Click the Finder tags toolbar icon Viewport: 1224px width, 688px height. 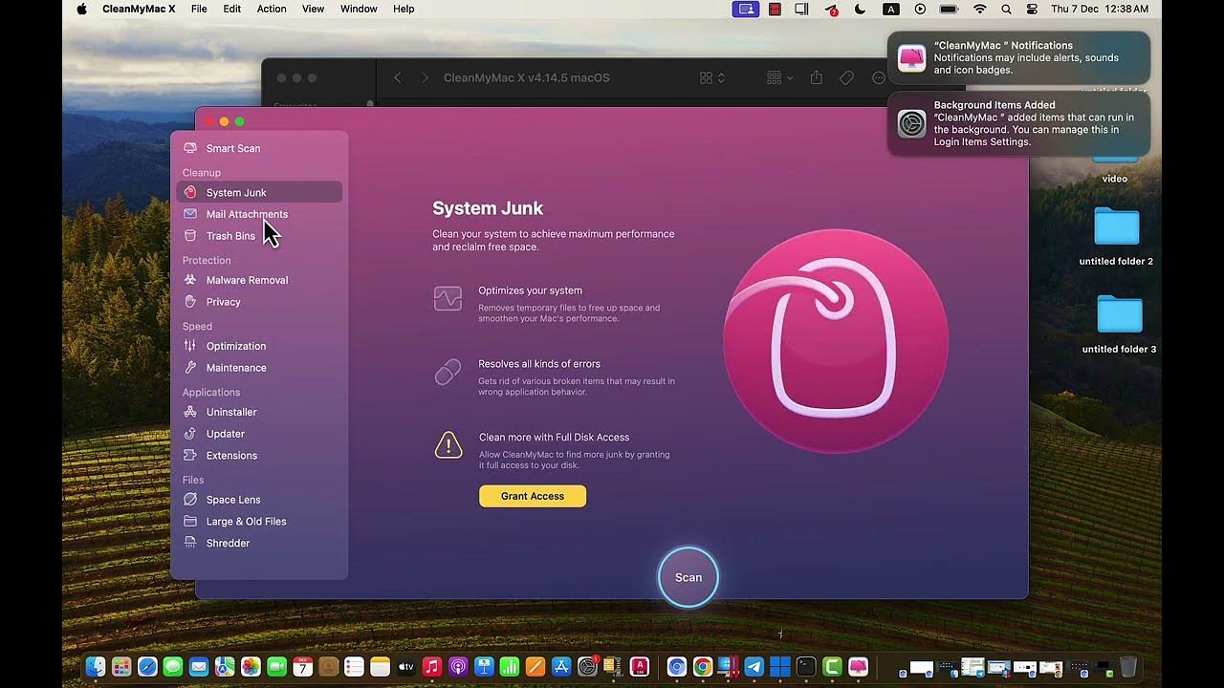[x=846, y=77]
